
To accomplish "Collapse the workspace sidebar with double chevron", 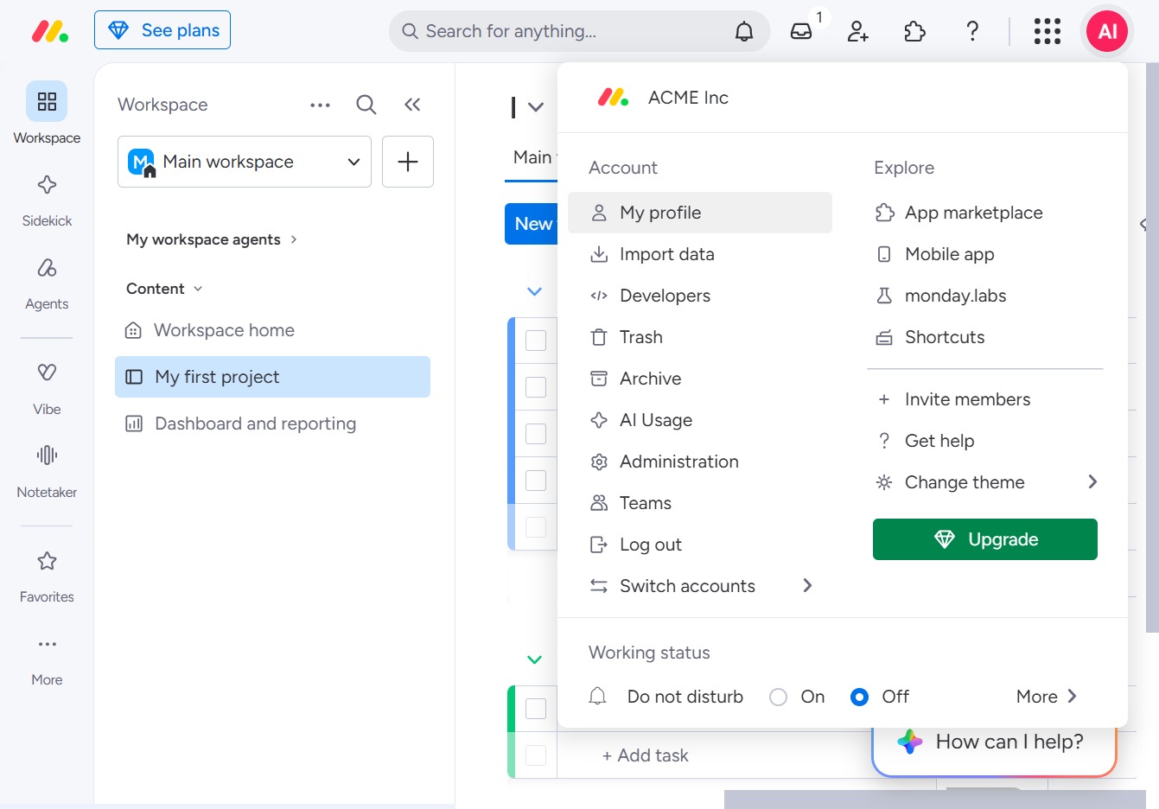I will tap(412, 105).
